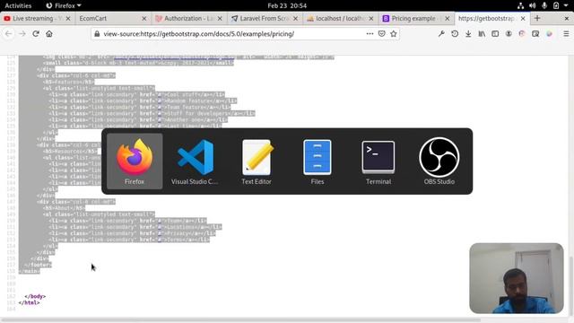Select Text Editor in the app switcher
Image resolution: width=574 pixels, height=323 pixels.
tap(257, 161)
